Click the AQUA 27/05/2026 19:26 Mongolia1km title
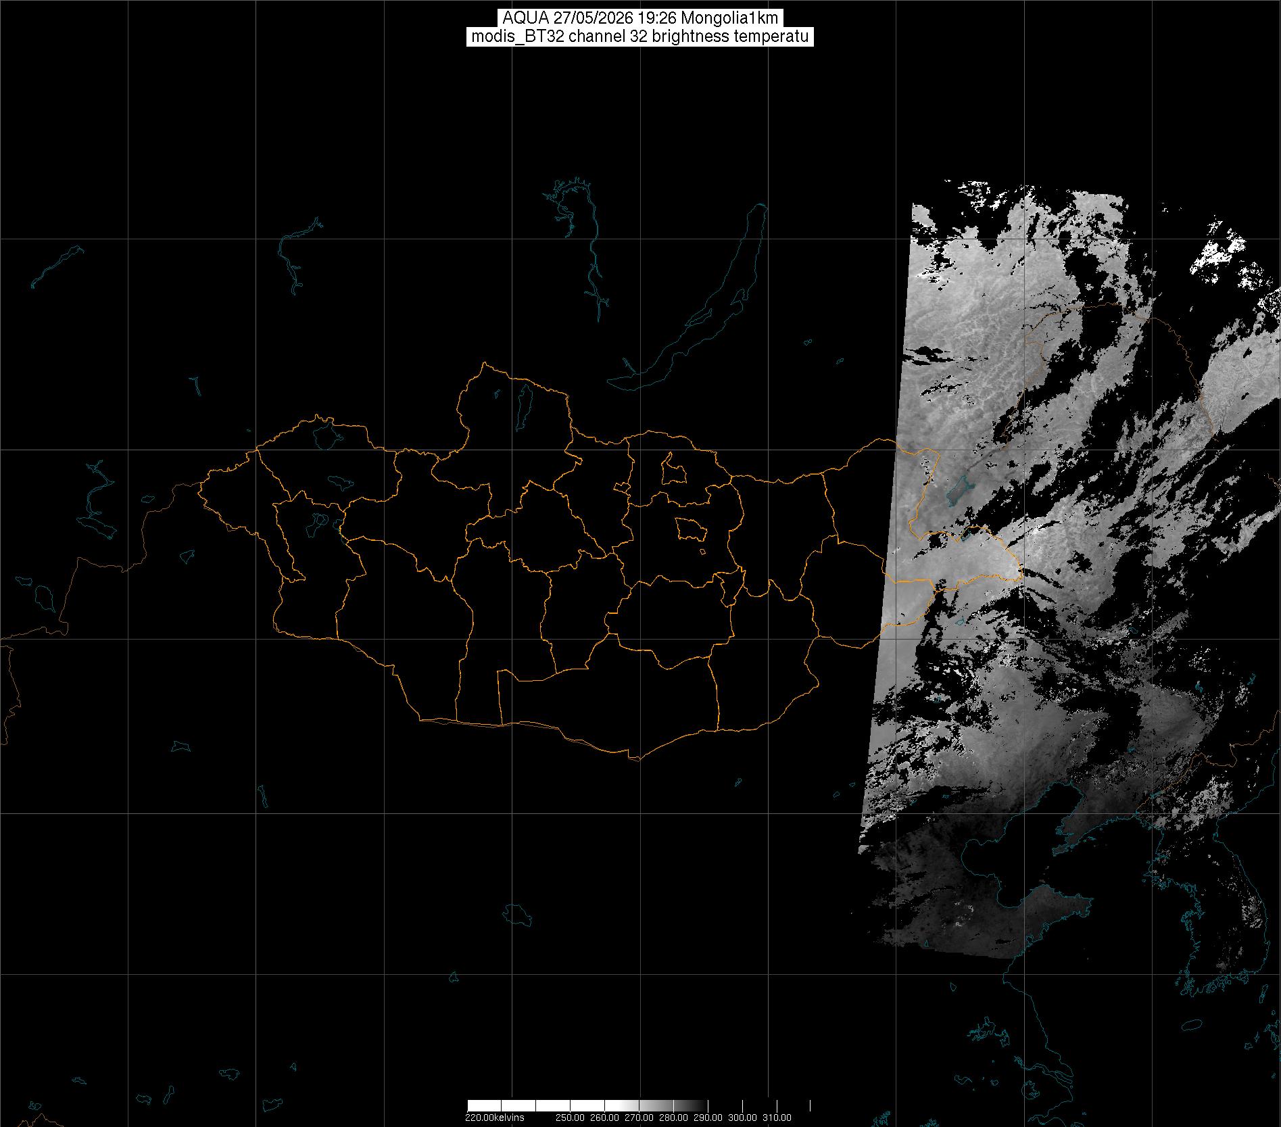This screenshot has width=1281, height=1127. click(x=640, y=18)
